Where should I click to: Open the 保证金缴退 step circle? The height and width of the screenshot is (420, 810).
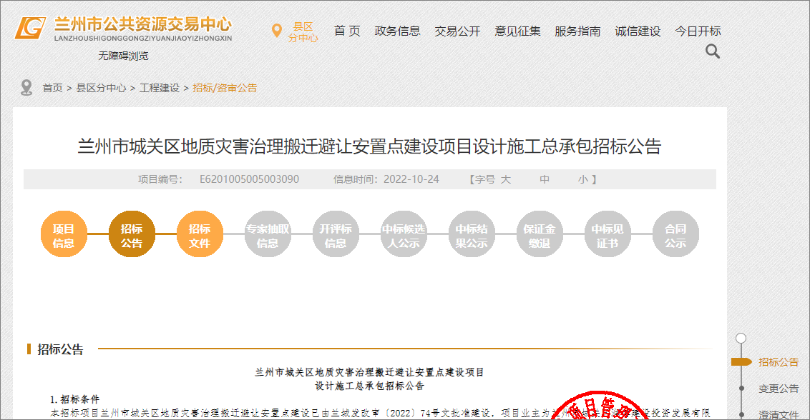(539, 235)
